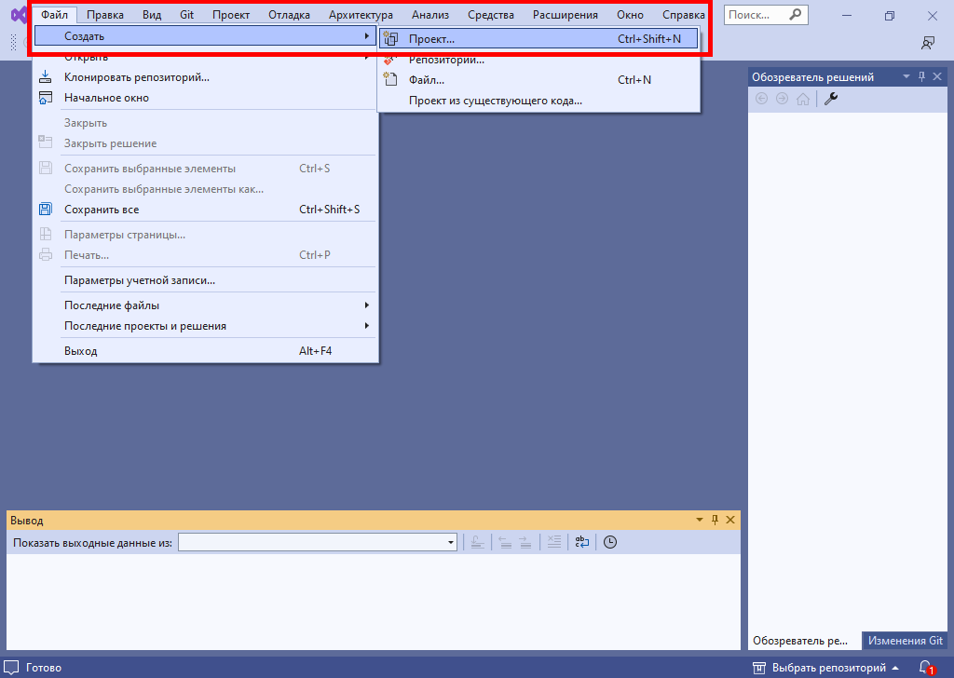Click the clock timestamp icon in Вывод

[610, 542]
